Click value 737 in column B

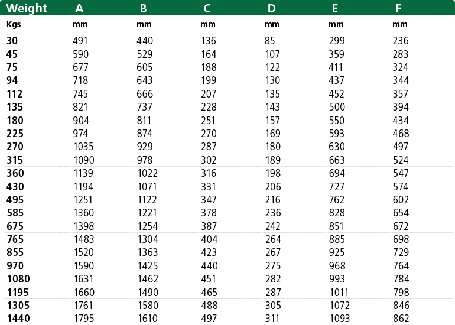tap(144, 107)
